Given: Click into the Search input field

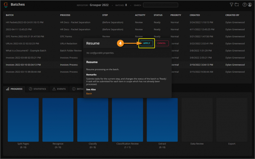Looking at the screenshot, I should pyautogui.click(x=160, y=5).
